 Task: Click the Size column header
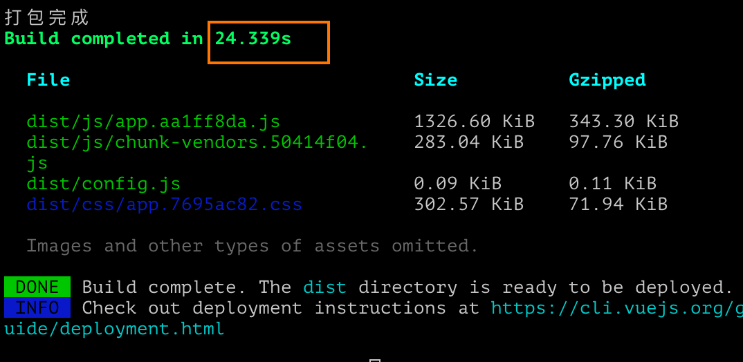(435, 79)
